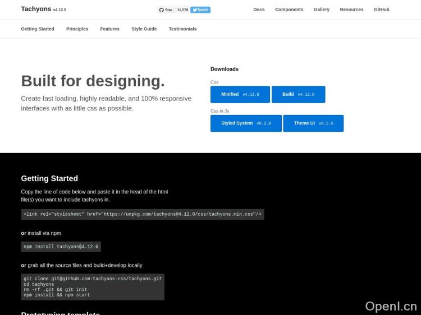Screen dimensions: 421x315
Task: Jump to Features section
Action: (109, 29)
